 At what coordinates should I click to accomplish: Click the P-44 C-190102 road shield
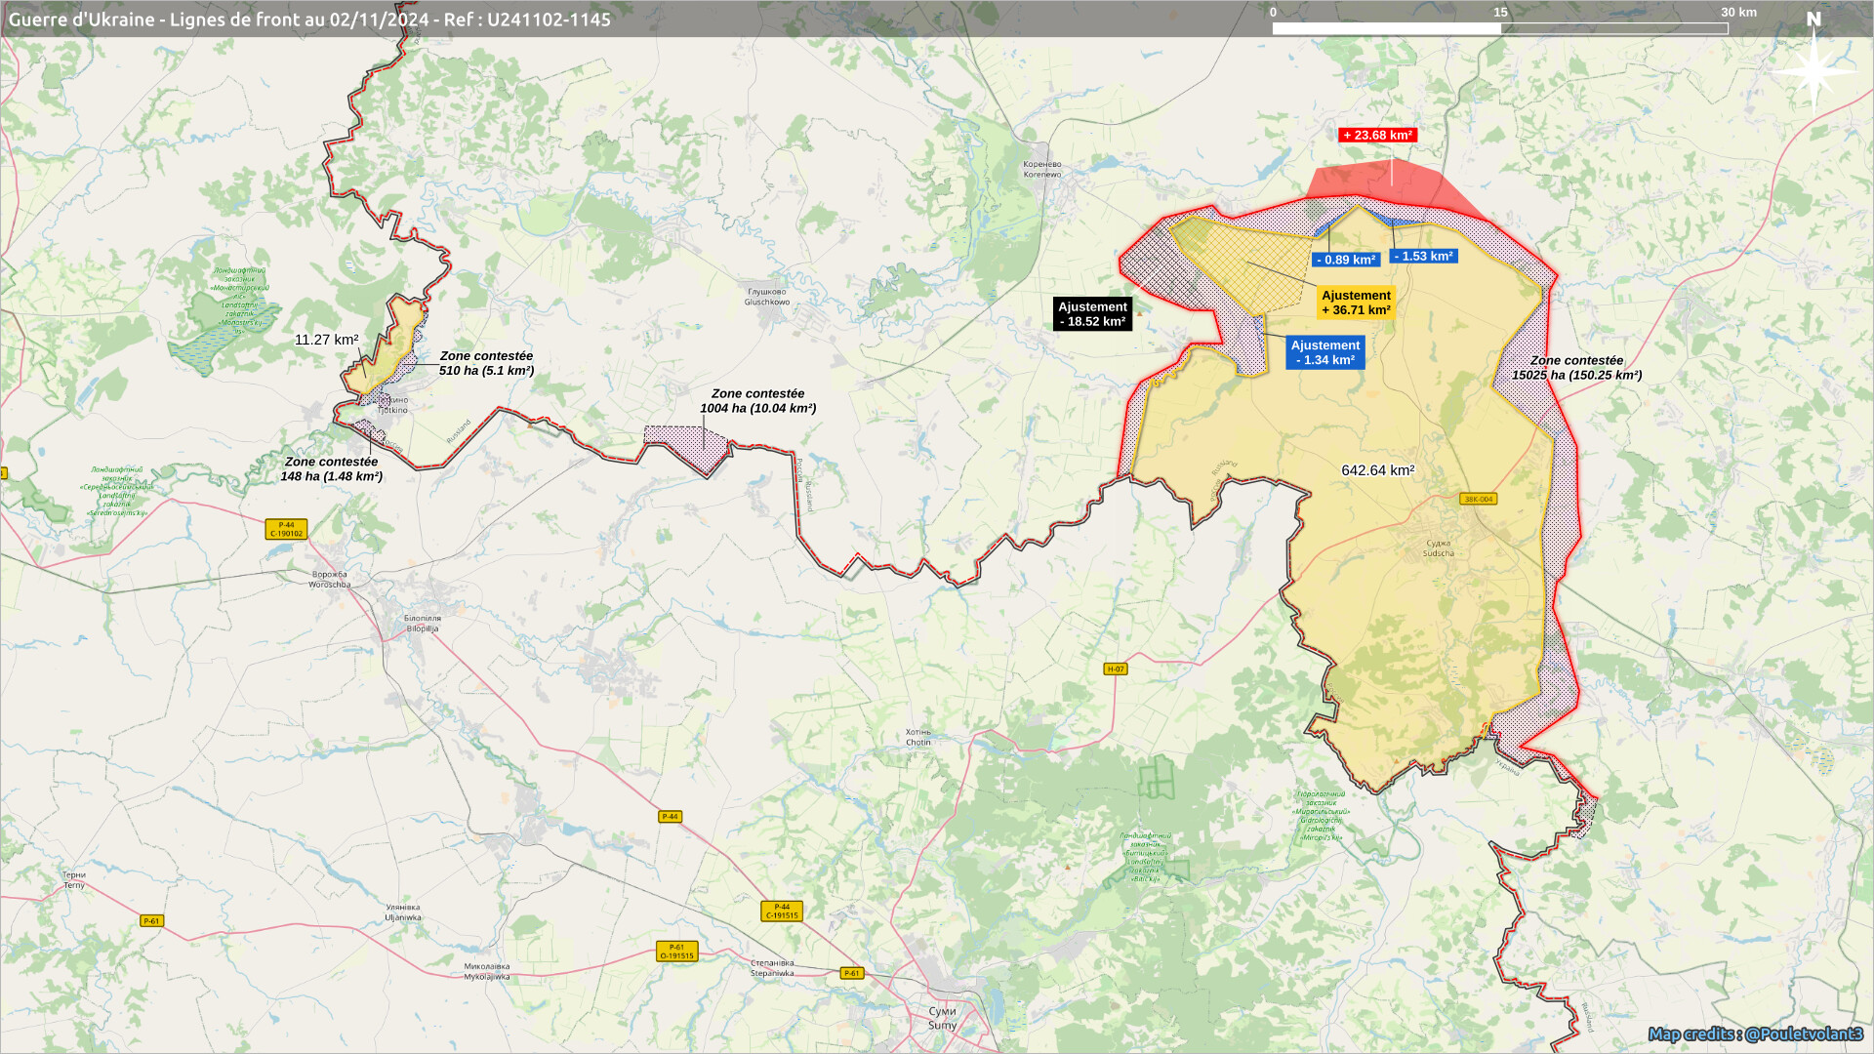point(286,529)
